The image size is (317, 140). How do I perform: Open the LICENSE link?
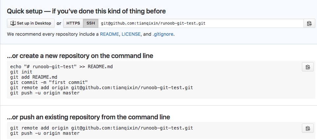(x=131, y=34)
